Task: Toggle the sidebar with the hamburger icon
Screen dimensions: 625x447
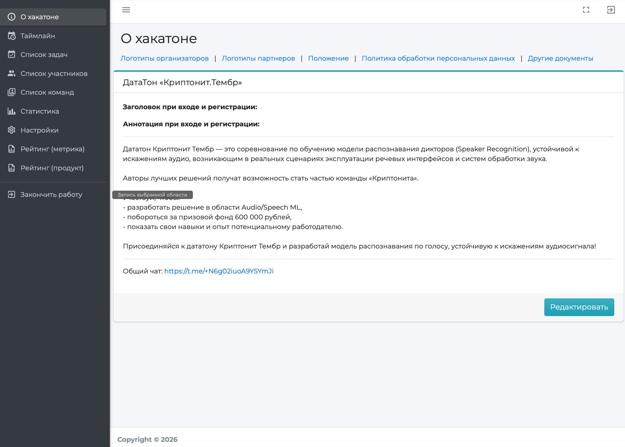Action: [126, 10]
